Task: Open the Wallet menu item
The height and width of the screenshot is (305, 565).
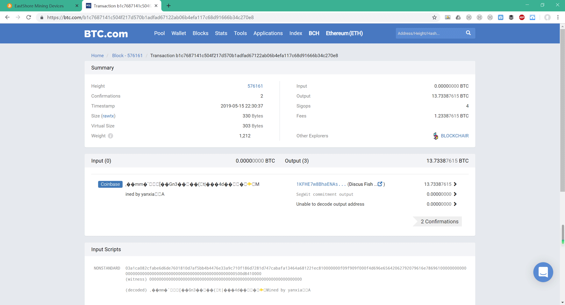Action: [179, 33]
